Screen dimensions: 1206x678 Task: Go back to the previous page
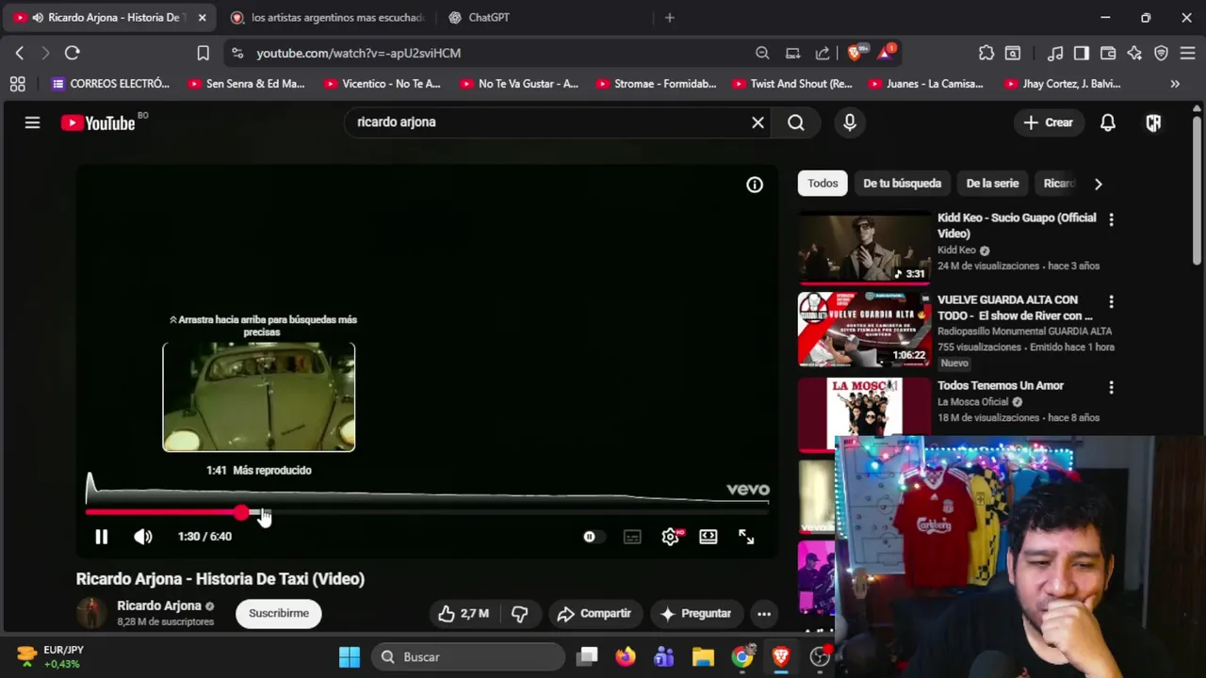[x=20, y=54]
